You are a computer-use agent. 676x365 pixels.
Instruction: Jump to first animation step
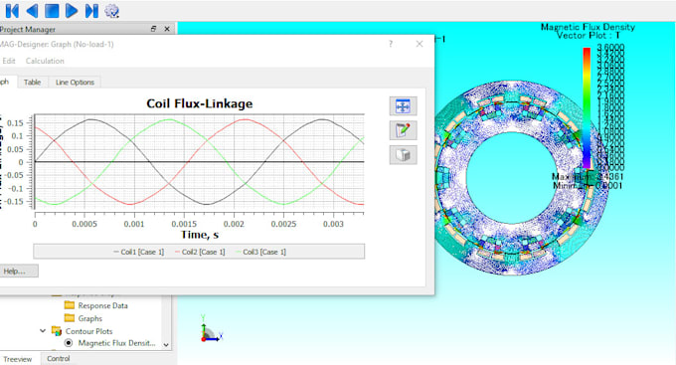(12, 11)
